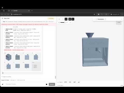Click the Working status badge
Image resolution: width=124 pixels, height=93 pixels.
[x=51, y=18]
